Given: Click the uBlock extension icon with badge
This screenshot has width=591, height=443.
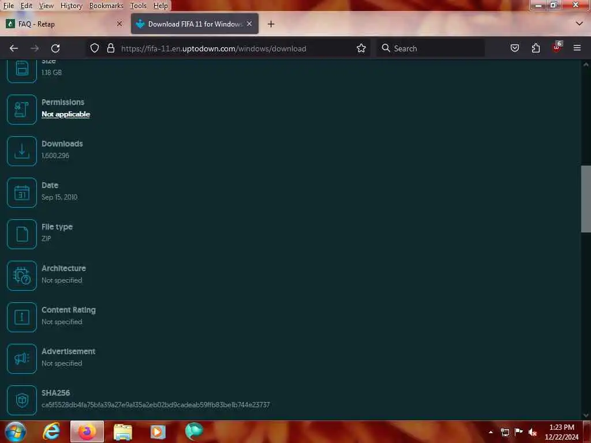Looking at the screenshot, I should pyautogui.click(x=557, y=47).
